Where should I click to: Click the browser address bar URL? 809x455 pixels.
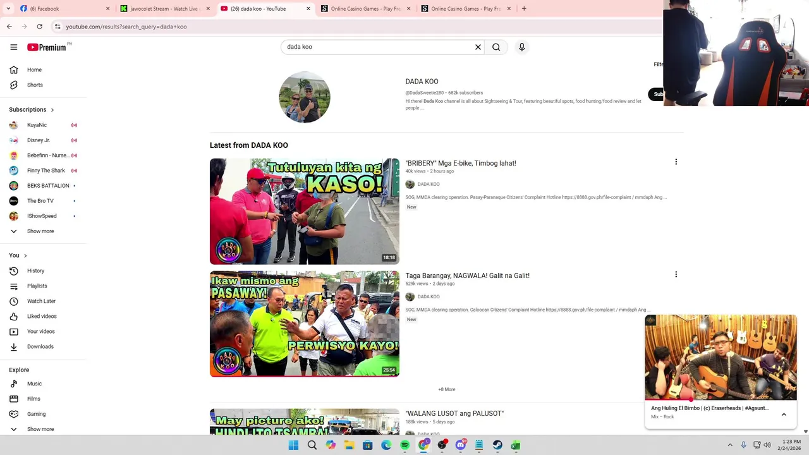click(126, 27)
